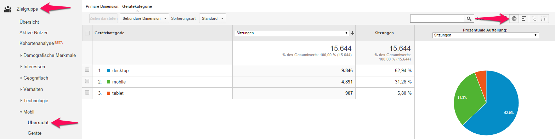This screenshot has width=555, height=139.
Task: Click the search magnifier button
Action: pyautogui.click(x=469, y=19)
